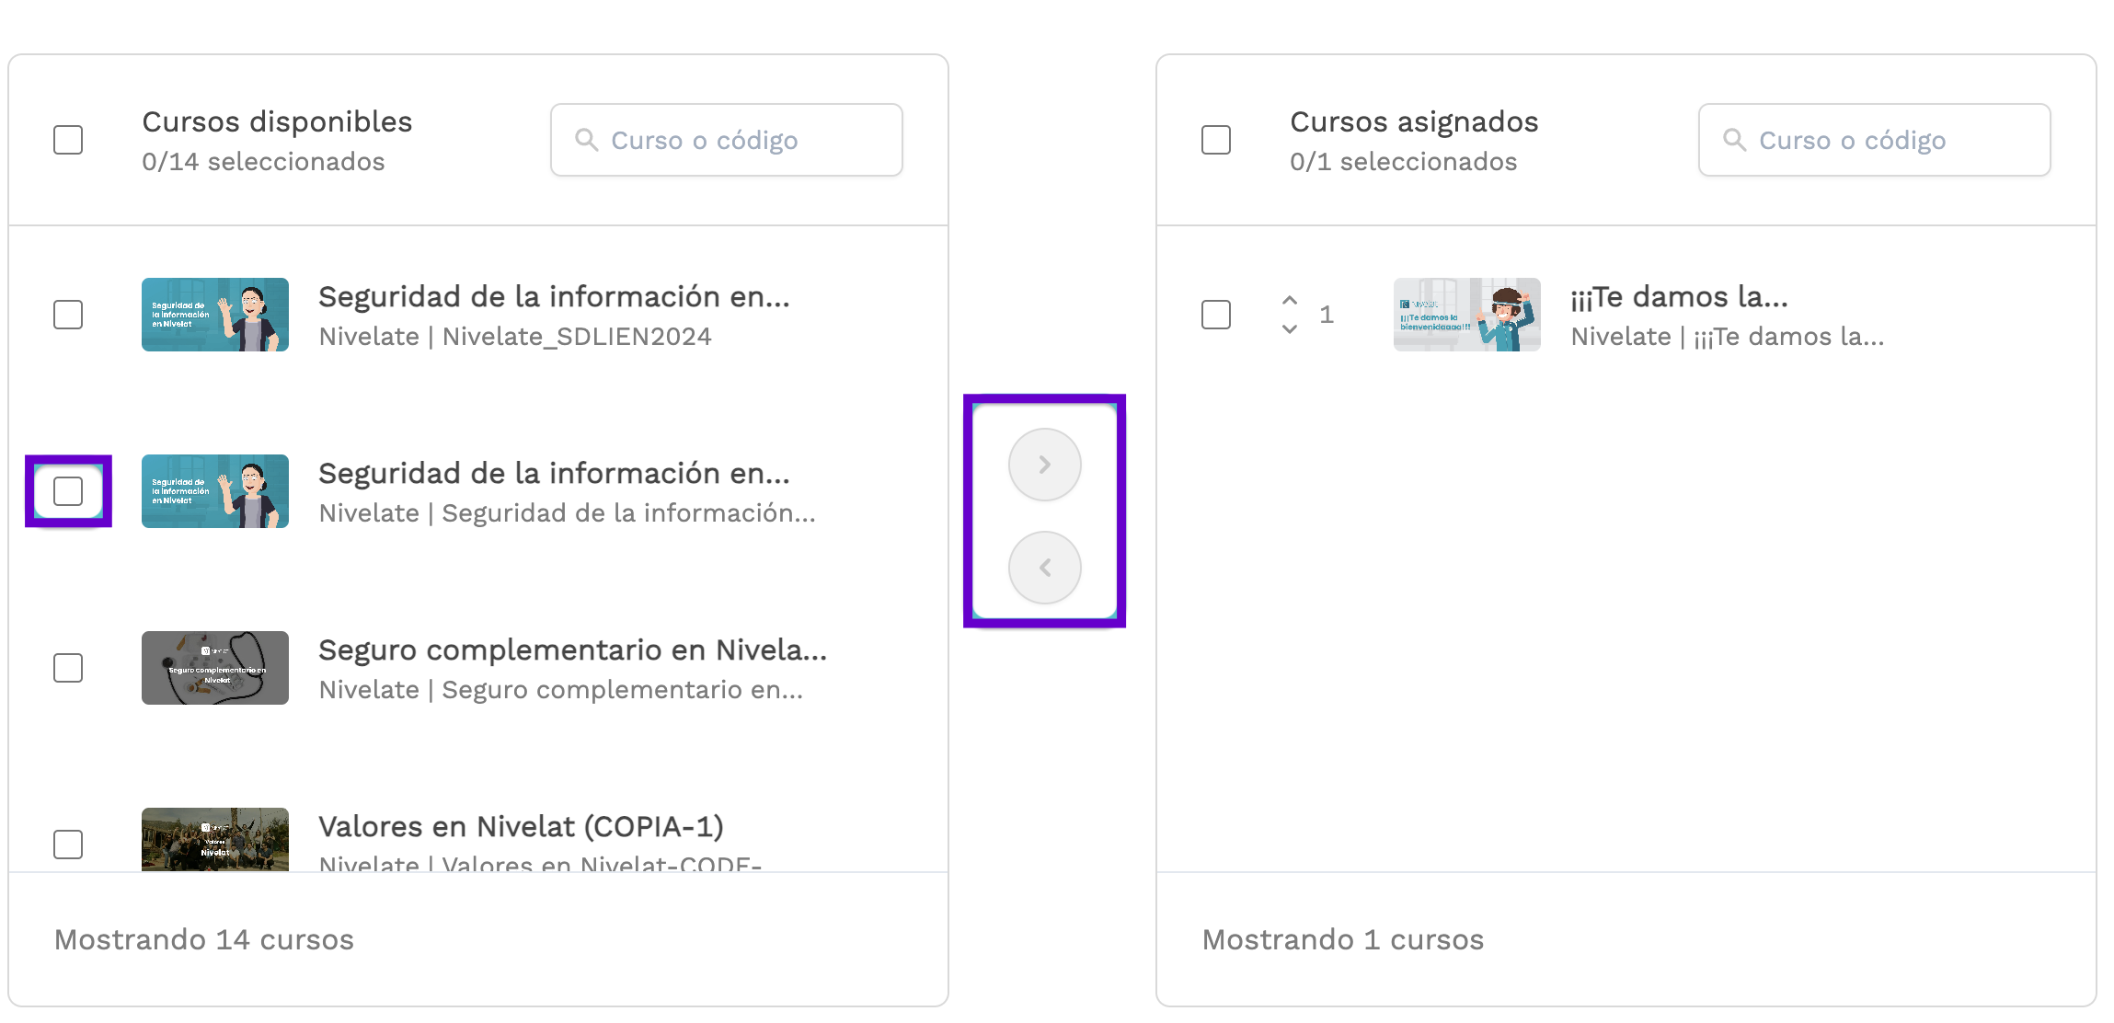Open the Nivelate_SDLIEN2024 course thumbnail
Screen dimensions: 2114x1023
point(215,315)
